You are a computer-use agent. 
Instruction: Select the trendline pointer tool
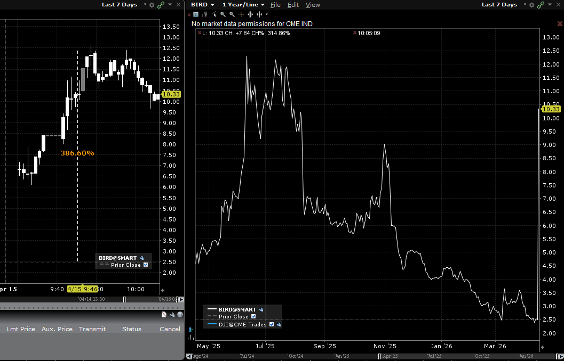click(x=213, y=14)
